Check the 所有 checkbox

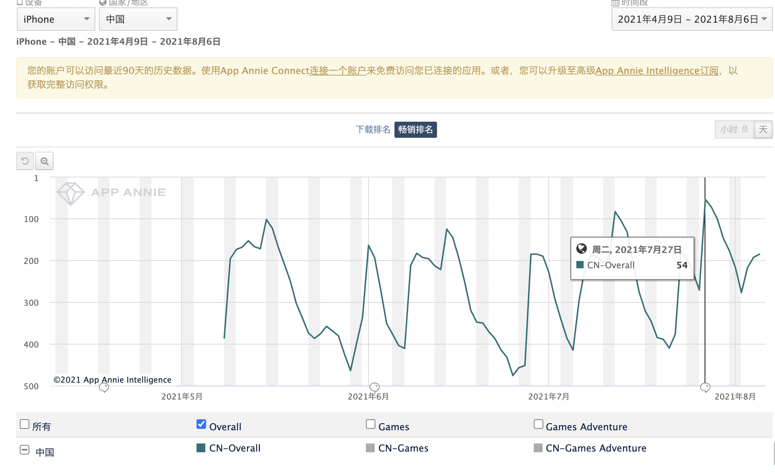[x=25, y=424]
